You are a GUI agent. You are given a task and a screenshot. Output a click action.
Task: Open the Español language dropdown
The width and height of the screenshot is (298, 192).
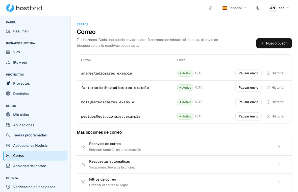tap(234, 8)
